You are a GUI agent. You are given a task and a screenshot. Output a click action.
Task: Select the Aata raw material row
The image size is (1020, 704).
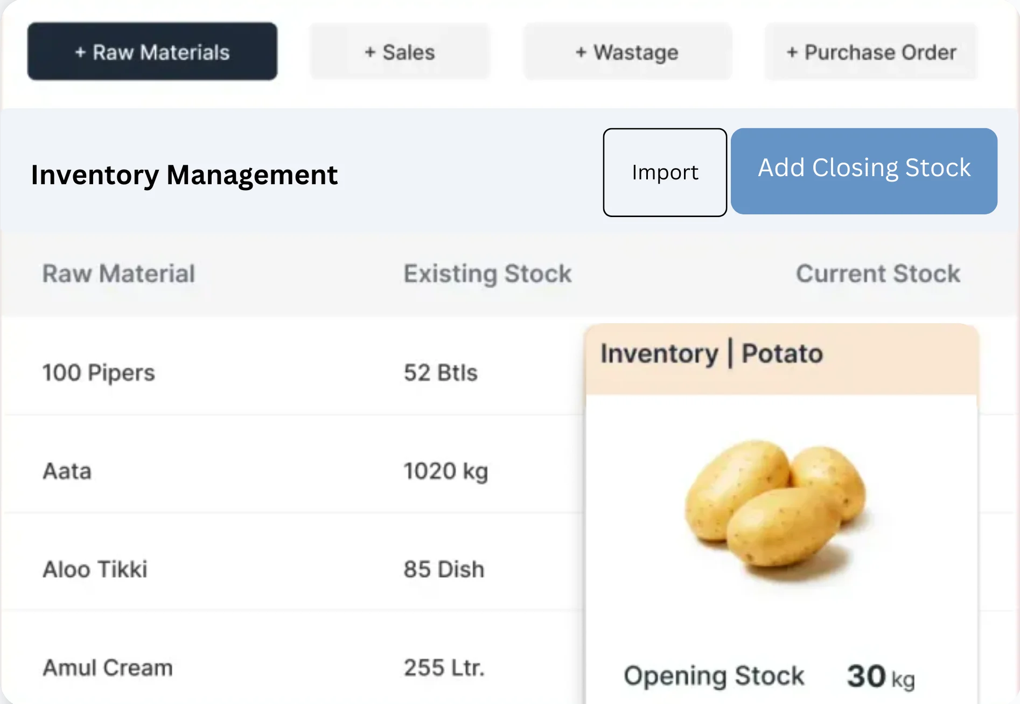(67, 471)
